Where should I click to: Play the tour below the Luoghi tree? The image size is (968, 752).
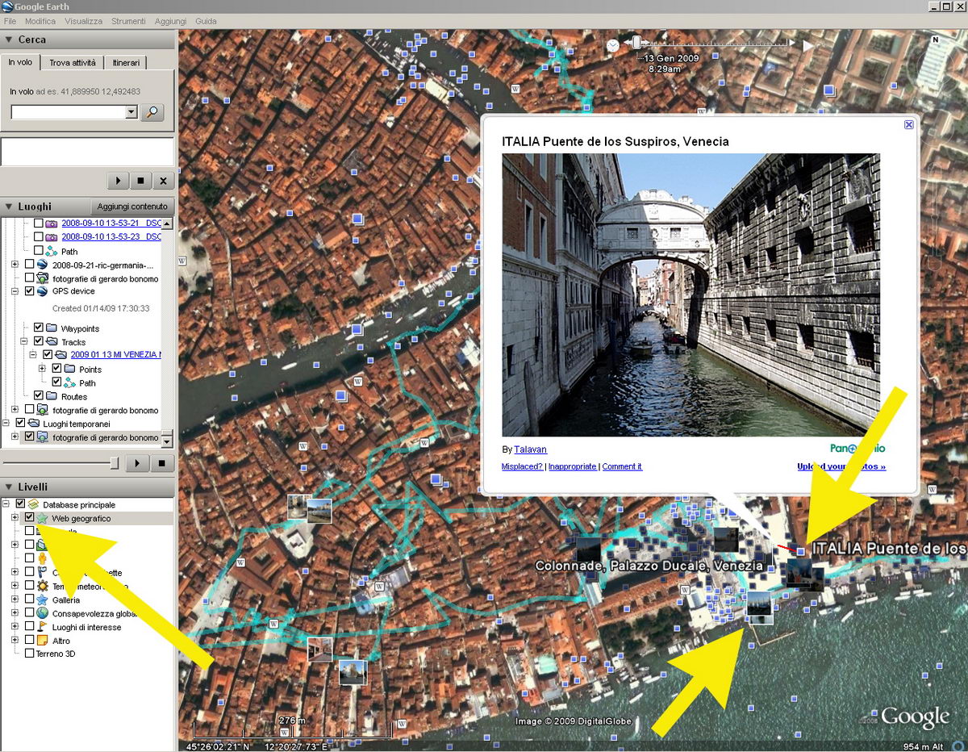138,463
